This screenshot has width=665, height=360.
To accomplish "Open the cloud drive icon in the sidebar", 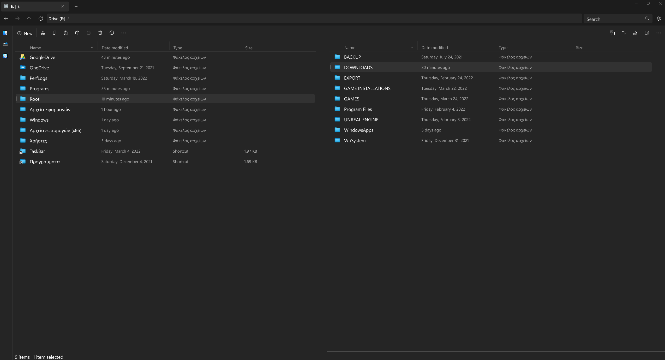I will [x=5, y=44].
